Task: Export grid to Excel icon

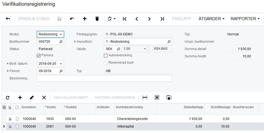Action: pyautogui.click(x=157, y=97)
